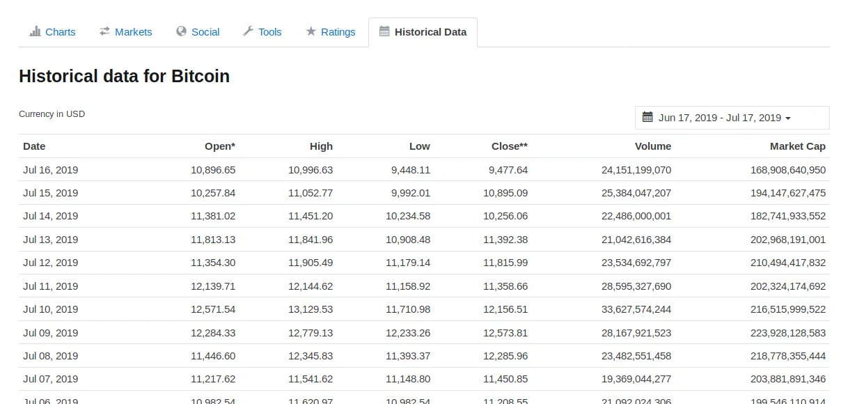Click the Date column header

[34, 146]
